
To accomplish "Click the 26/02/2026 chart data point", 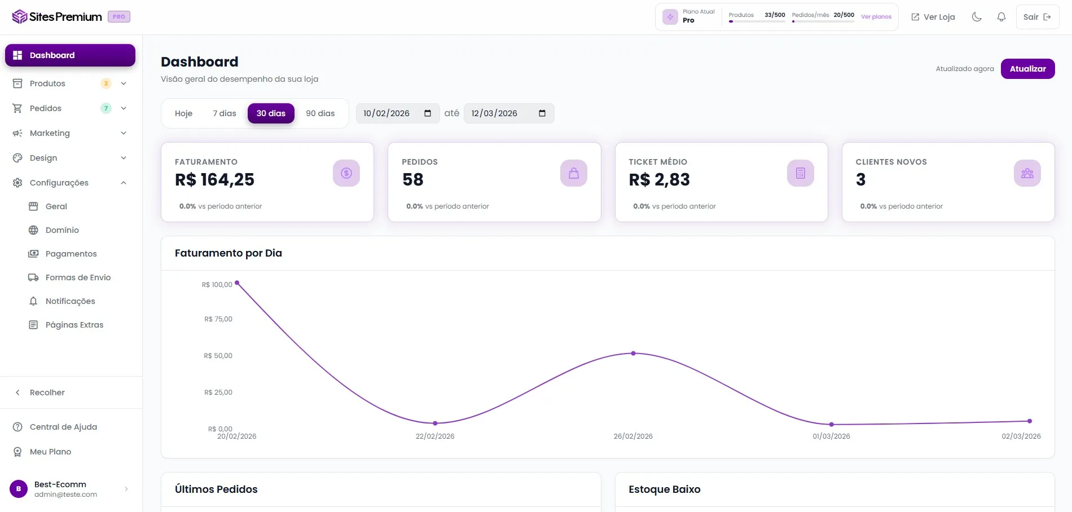I will click(633, 354).
